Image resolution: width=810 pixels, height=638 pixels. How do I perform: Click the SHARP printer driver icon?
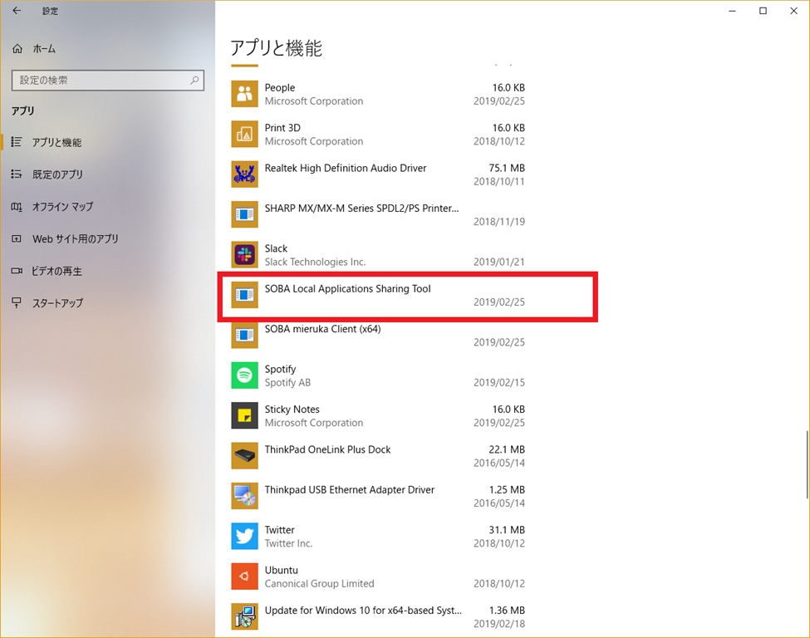[244, 214]
